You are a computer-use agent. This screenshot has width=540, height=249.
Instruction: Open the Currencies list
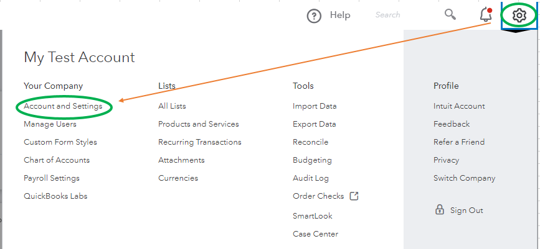pyautogui.click(x=178, y=178)
